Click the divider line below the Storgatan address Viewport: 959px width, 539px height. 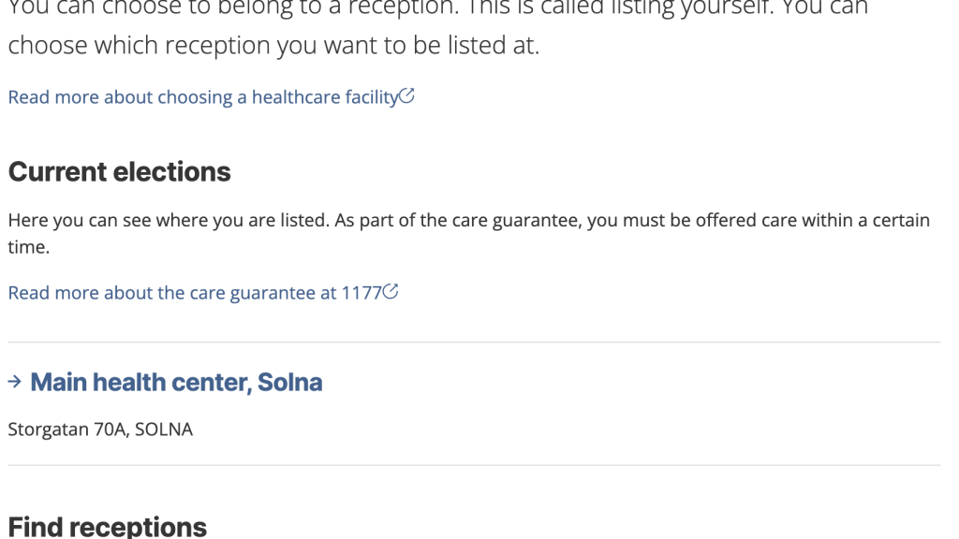pos(474,465)
